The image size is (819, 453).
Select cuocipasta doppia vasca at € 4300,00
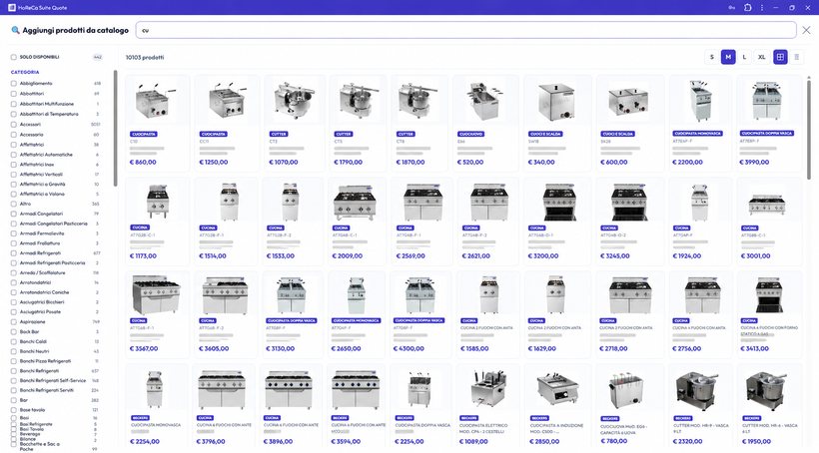tap(421, 314)
